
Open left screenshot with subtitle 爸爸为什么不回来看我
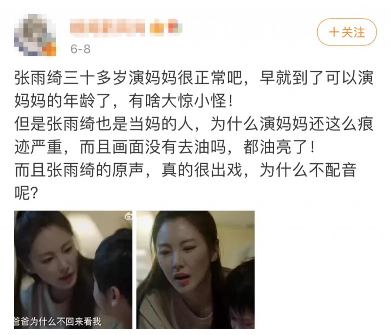tap(73, 270)
